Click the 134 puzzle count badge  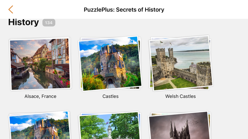point(49,23)
